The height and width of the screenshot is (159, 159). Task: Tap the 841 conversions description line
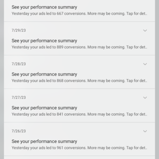pos(79,114)
